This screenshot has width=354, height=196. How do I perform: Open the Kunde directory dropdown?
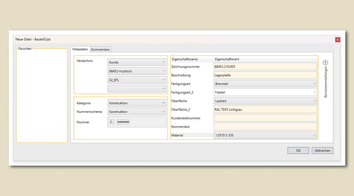(137, 62)
